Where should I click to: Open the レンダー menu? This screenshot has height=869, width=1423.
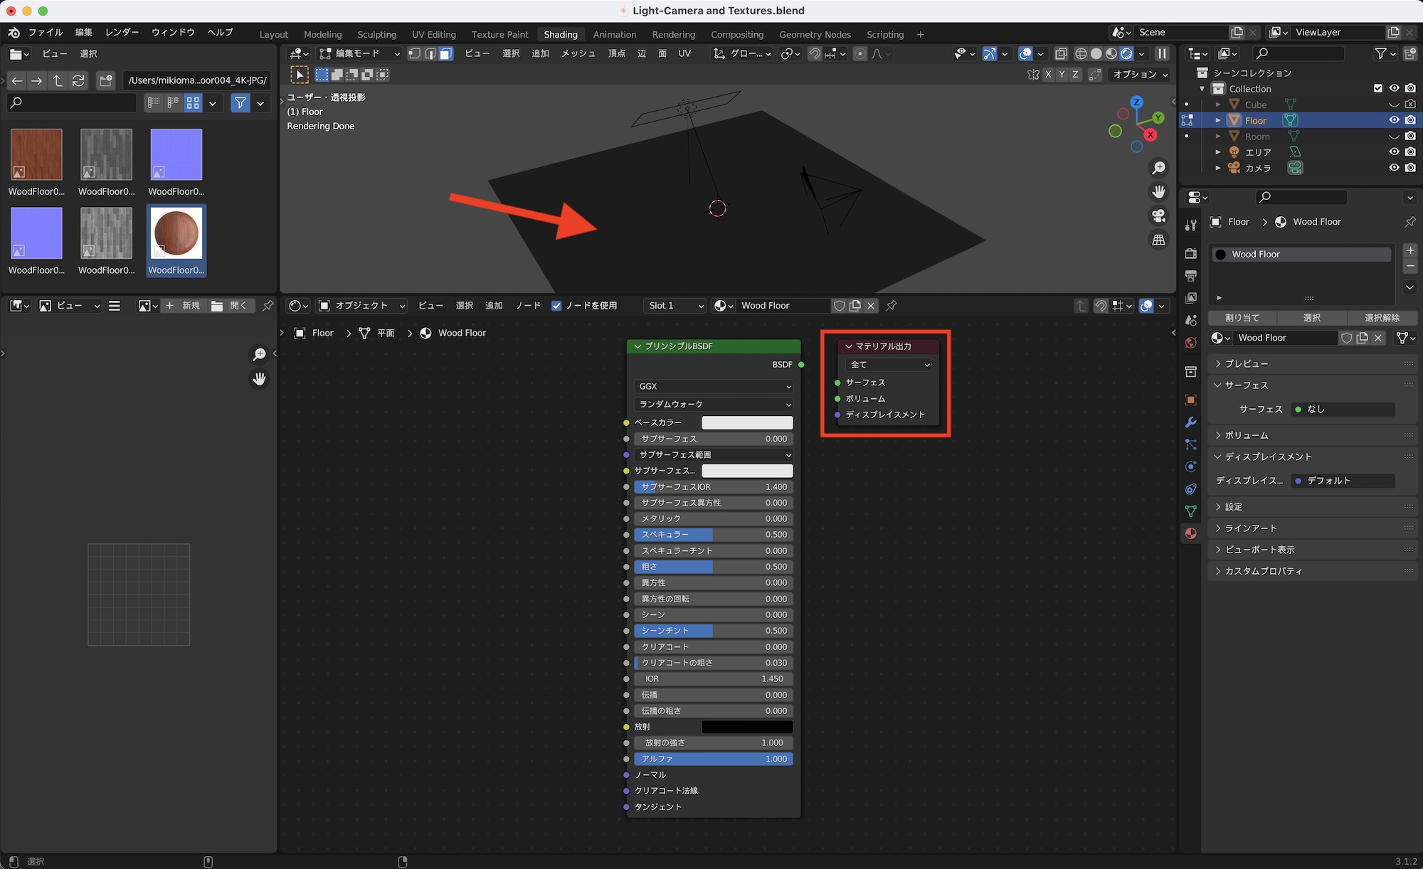coord(122,32)
